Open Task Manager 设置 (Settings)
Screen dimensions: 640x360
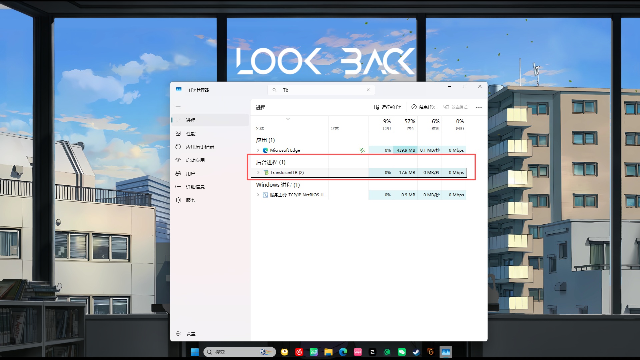click(210, 333)
